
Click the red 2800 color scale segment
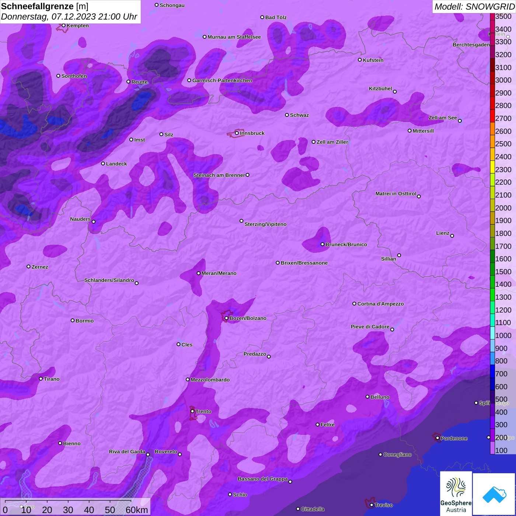[x=492, y=102]
